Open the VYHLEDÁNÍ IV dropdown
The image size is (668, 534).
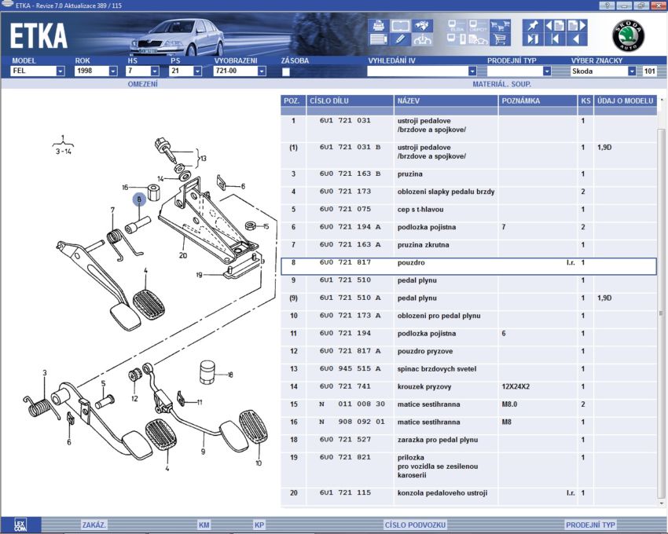point(422,71)
